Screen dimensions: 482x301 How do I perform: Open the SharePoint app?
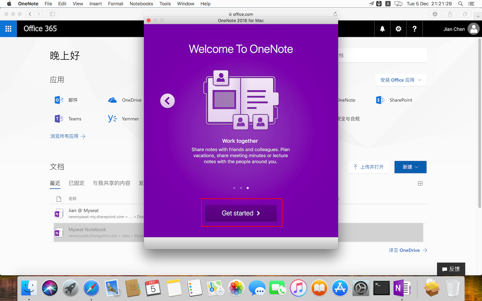click(394, 100)
